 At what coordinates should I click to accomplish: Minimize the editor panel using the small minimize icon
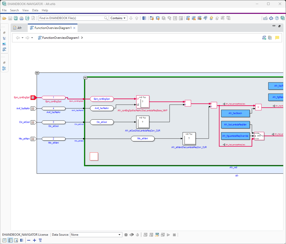click(x=274, y=26)
